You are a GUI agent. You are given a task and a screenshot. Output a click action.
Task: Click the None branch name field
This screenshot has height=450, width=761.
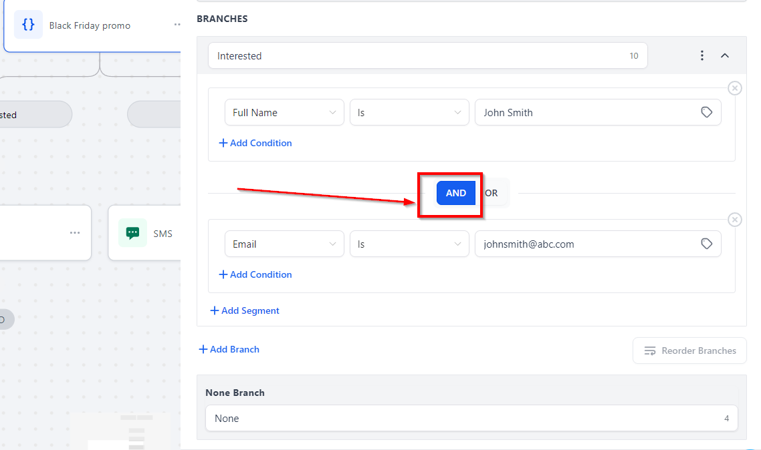(471, 418)
